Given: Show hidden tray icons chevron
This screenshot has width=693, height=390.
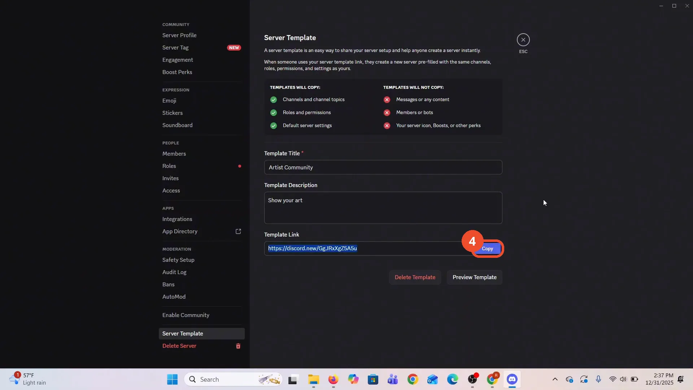Looking at the screenshot, I should coord(555,379).
